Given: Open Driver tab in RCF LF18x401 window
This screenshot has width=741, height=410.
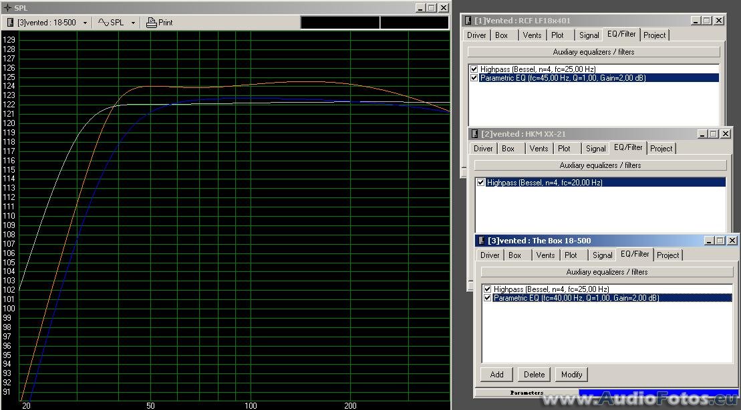Looking at the screenshot, I should pyautogui.click(x=476, y=35).
